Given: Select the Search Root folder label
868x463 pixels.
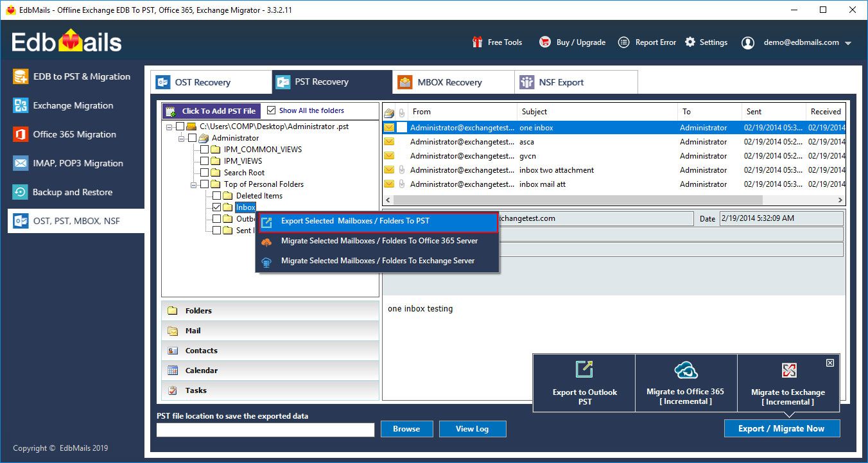Looking at the screenshot, I should click(x=244, y=173).
